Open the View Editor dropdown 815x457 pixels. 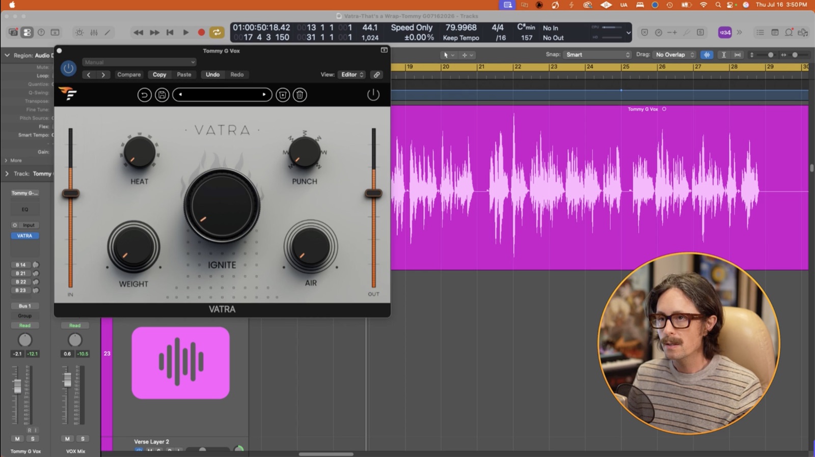(x=352, y=75)
